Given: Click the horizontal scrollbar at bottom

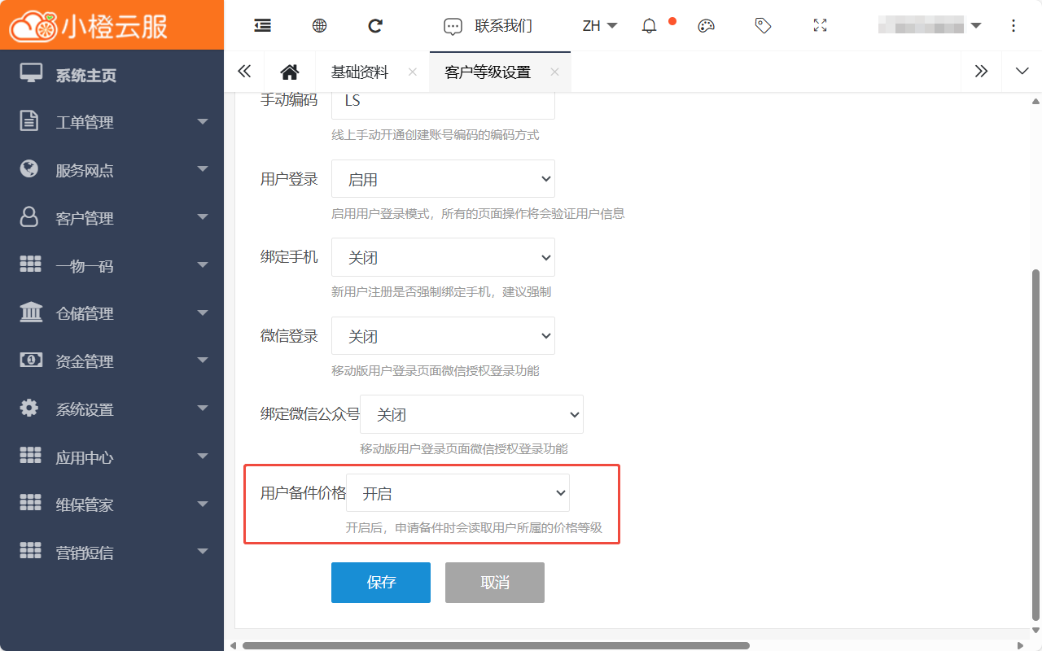Looking at the screenshot, I should [x=495, y=645].
